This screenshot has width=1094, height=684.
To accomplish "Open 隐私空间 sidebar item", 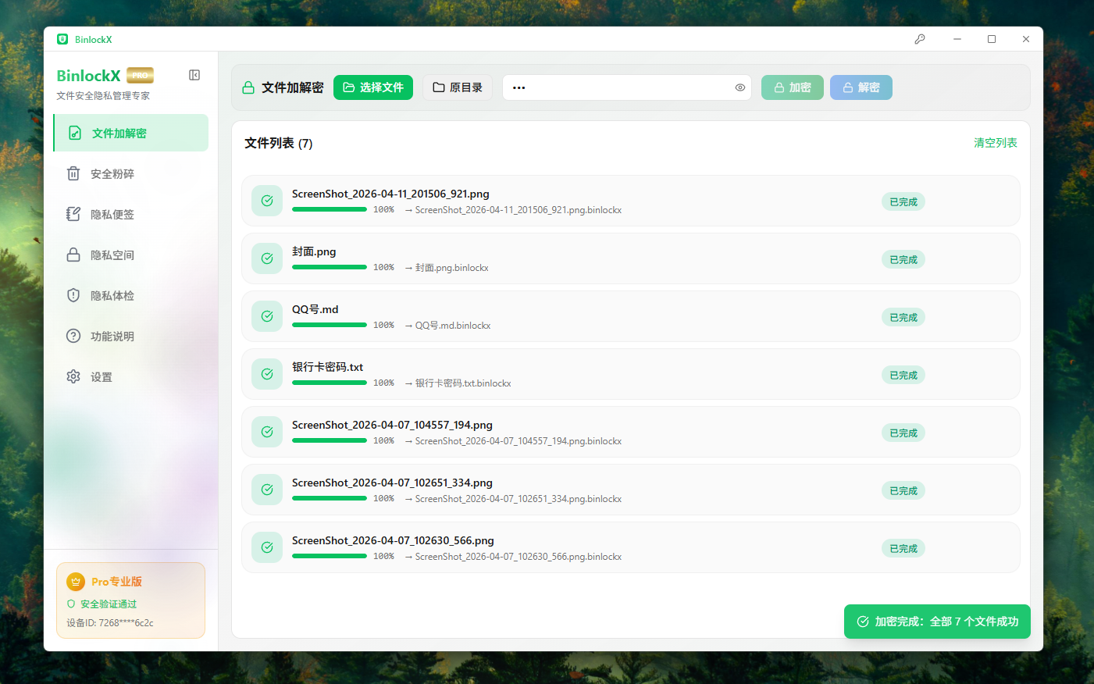I will 130,255.
